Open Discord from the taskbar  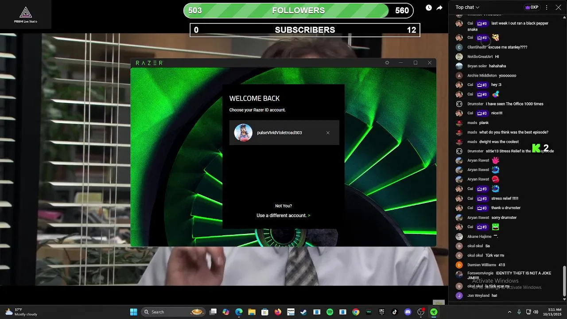[x=408, y=312]
